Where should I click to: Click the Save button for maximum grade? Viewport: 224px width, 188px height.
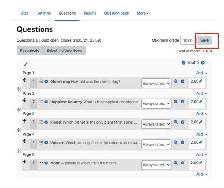205,40
